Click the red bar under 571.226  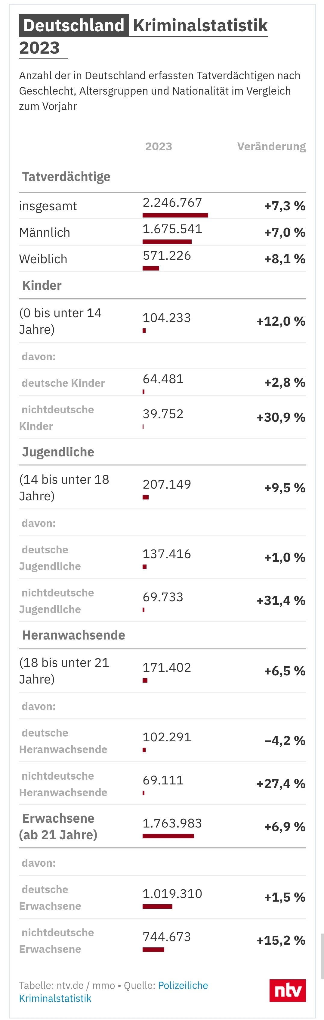pos(151,268)
